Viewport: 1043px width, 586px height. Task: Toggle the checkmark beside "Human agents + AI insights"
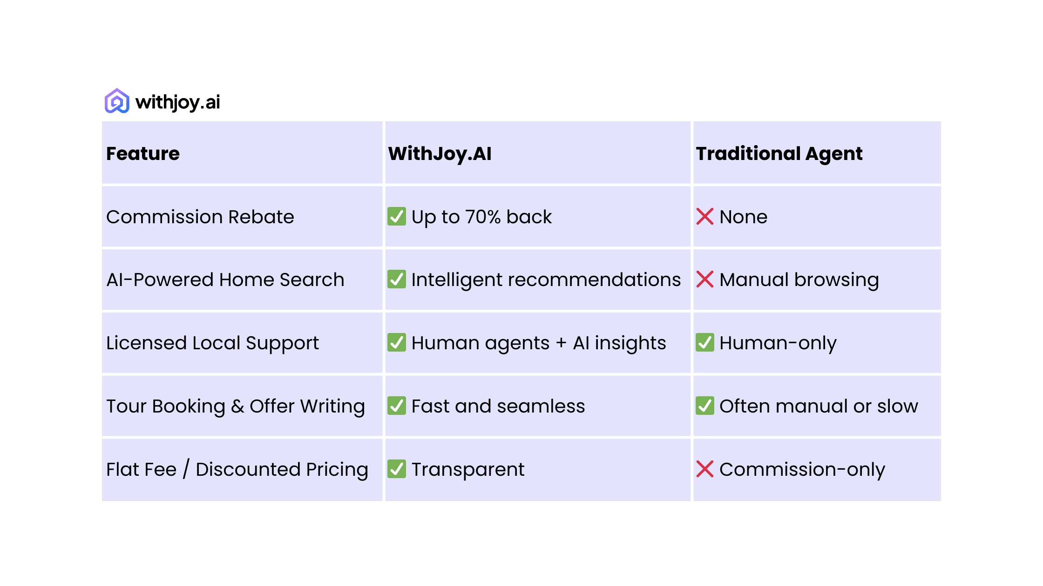(x=397, y=343)
